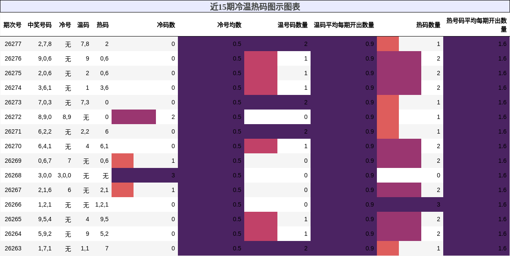Click winning numbers 3,6,1
This screenshot has height=256, width=510.
[45, 88]
